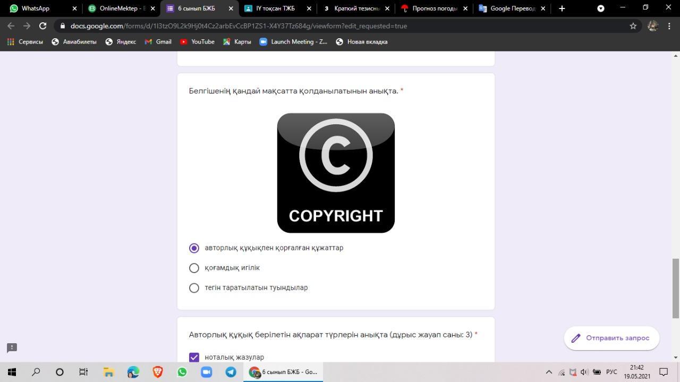Open the Chrome three-dot menu
The image size is (680, 382).
[669, 26]
